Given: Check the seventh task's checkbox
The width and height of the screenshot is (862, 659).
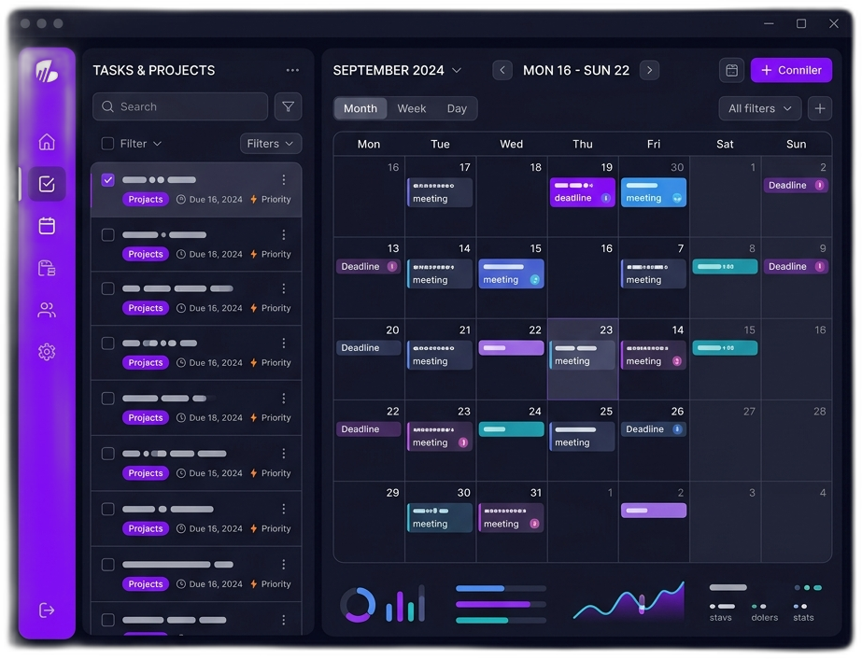Looking at the screenshot, I should tap(107, 509).
